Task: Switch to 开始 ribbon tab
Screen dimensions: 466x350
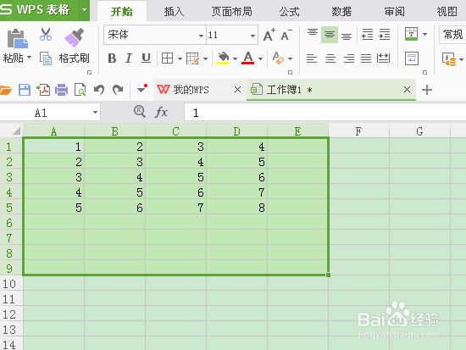Action: coord(122,12)
